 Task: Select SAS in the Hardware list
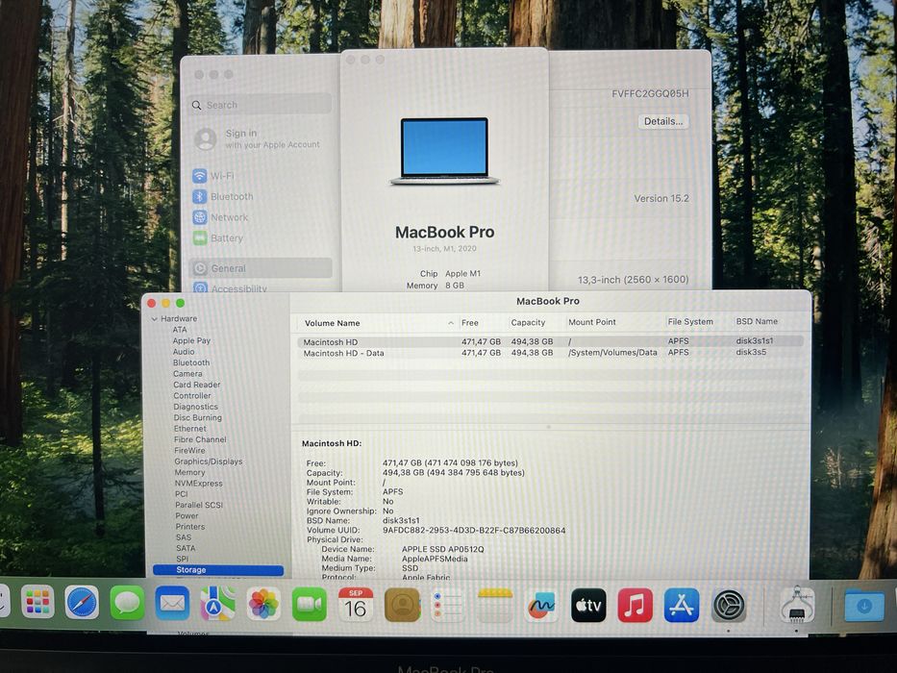point(184,537)
